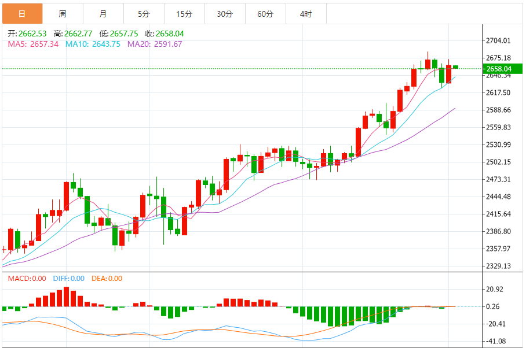The width and height of the screenshot is (526, 348).
Task: Click the 2415.64 price axis label
Action: click(499, 214)
